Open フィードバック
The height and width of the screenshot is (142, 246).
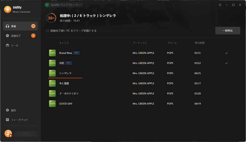click(x=20, y=120)
